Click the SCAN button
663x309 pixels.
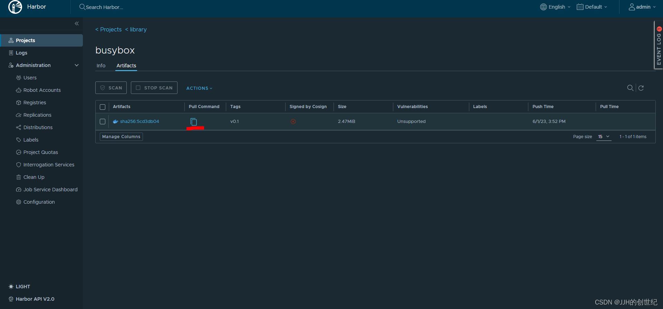tap(111, 88)
